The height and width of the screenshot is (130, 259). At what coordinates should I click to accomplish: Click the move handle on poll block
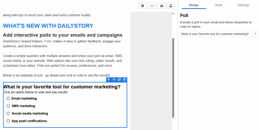coord(114,79)
